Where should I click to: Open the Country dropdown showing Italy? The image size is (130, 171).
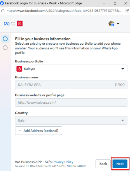pyautogui.click(x=71, y=120)
